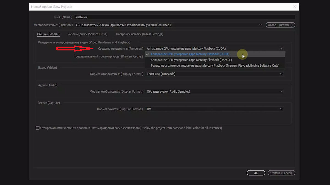The height and width of the screenshot is (185, 330).
Task: Open the Capture Format DV dropdown
Action: [215, 109]
